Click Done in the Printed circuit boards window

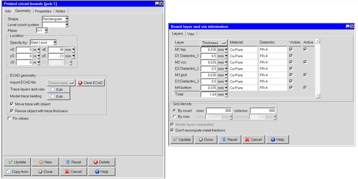(45, 172)
